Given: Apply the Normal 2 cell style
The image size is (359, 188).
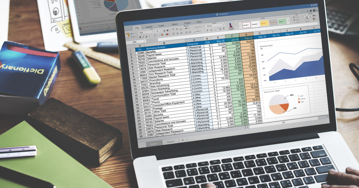Looking at the screenshot, I should click(x=246, y=24).
